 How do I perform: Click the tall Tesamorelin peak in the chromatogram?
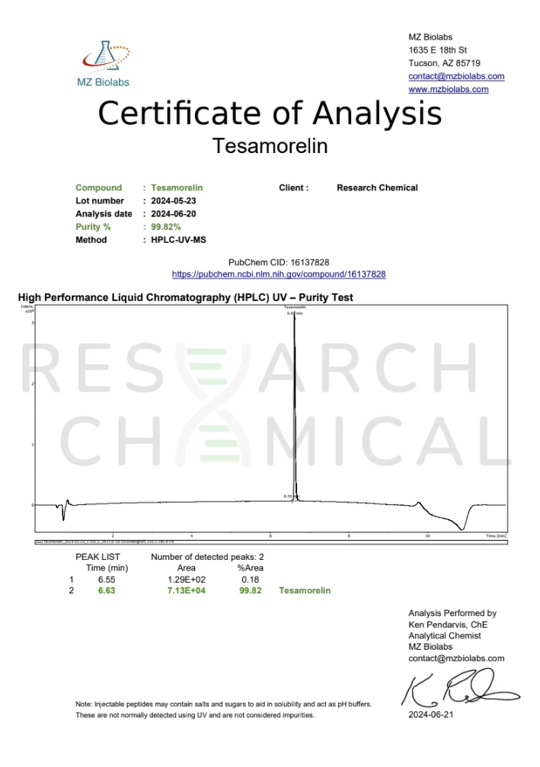coord(295,396)
